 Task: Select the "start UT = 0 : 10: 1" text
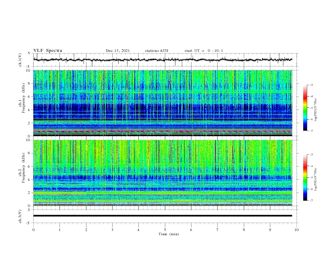click(x=203, y=51)
